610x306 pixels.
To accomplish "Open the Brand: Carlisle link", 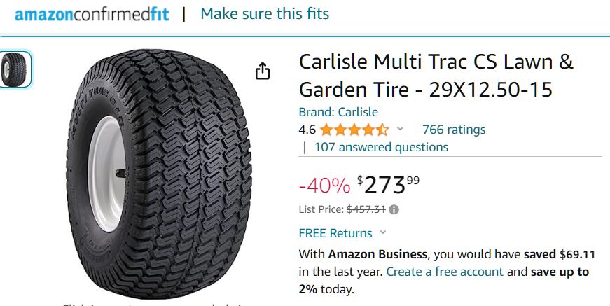I will [338, 112].
